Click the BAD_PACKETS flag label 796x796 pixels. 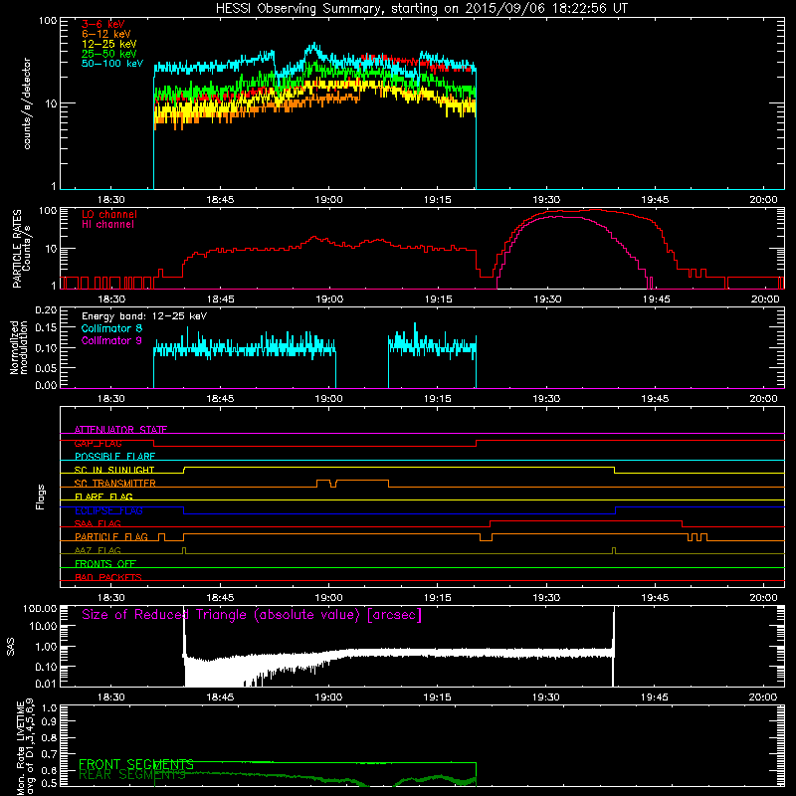[x=108, y=577]
